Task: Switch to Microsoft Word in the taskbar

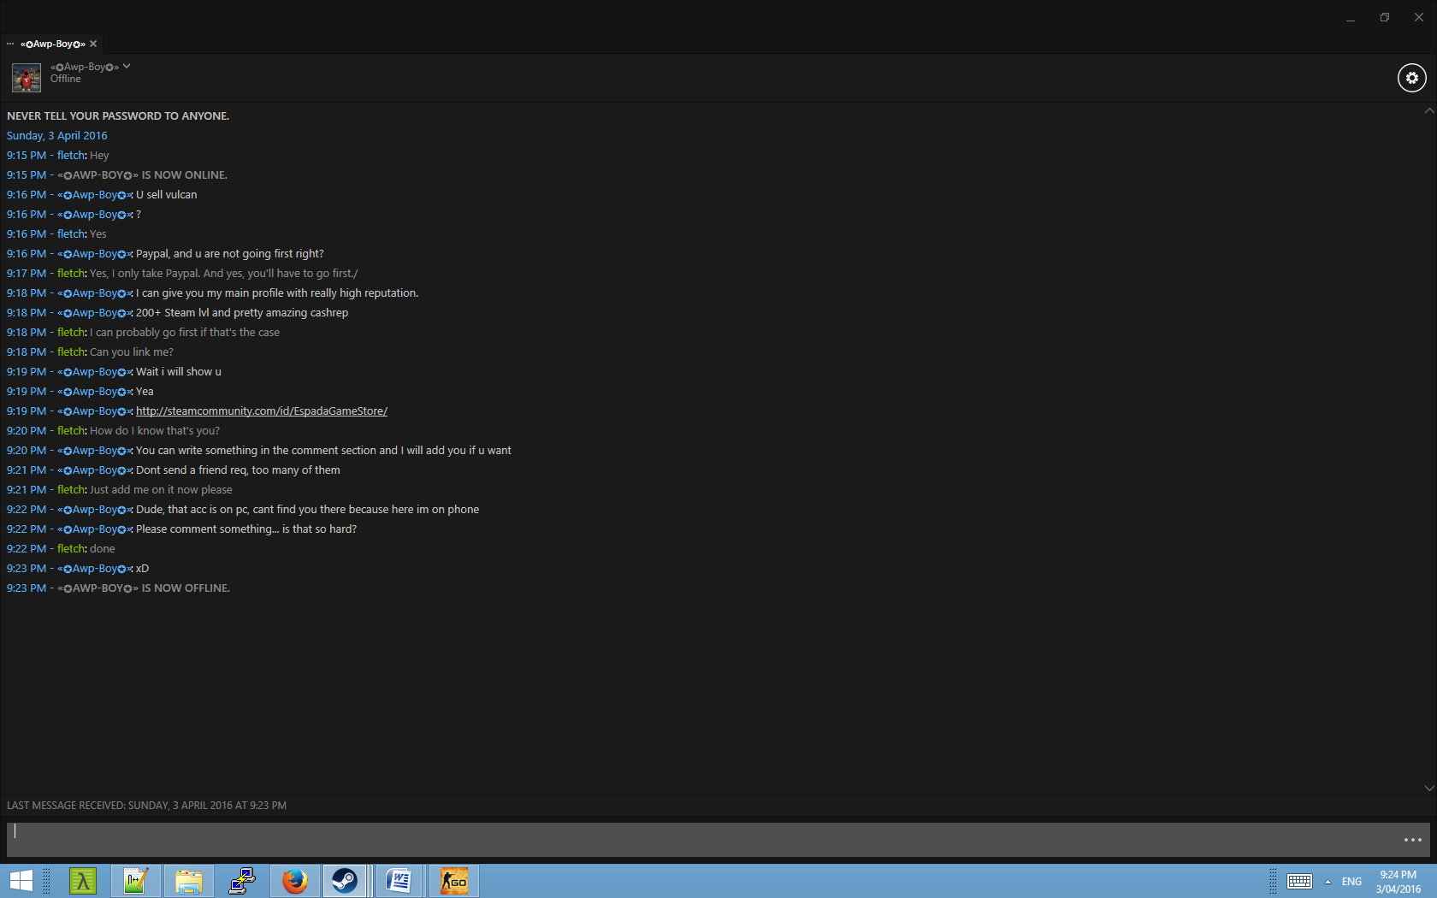Action: (x=399, y=881)
